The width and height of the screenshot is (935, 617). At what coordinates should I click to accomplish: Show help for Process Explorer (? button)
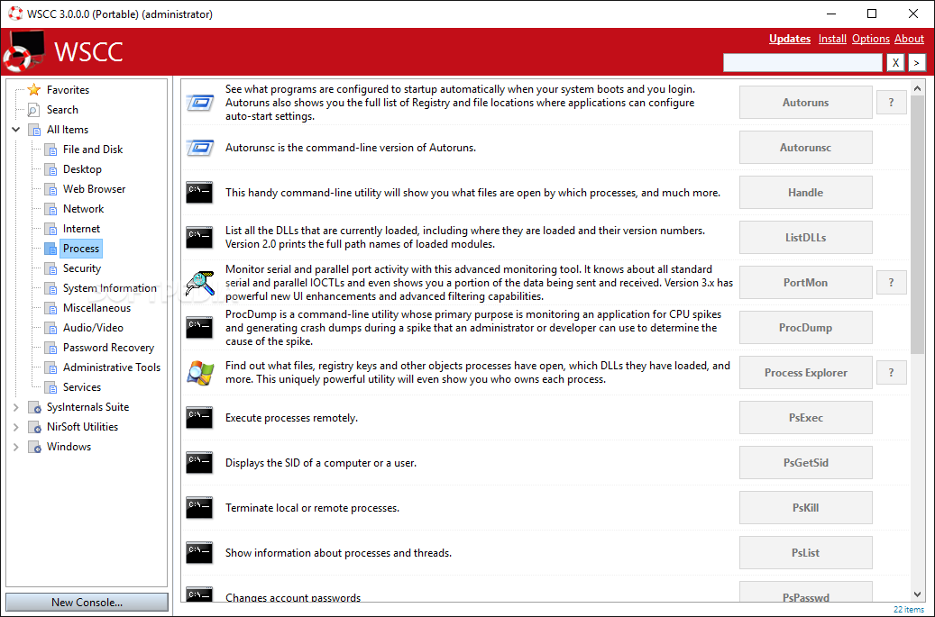point(892,372)
